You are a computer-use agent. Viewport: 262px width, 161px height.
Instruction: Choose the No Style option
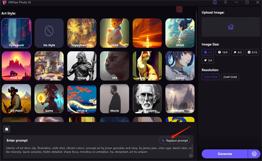tap(49, 33)
